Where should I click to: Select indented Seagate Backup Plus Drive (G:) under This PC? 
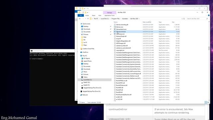[92, 88]
